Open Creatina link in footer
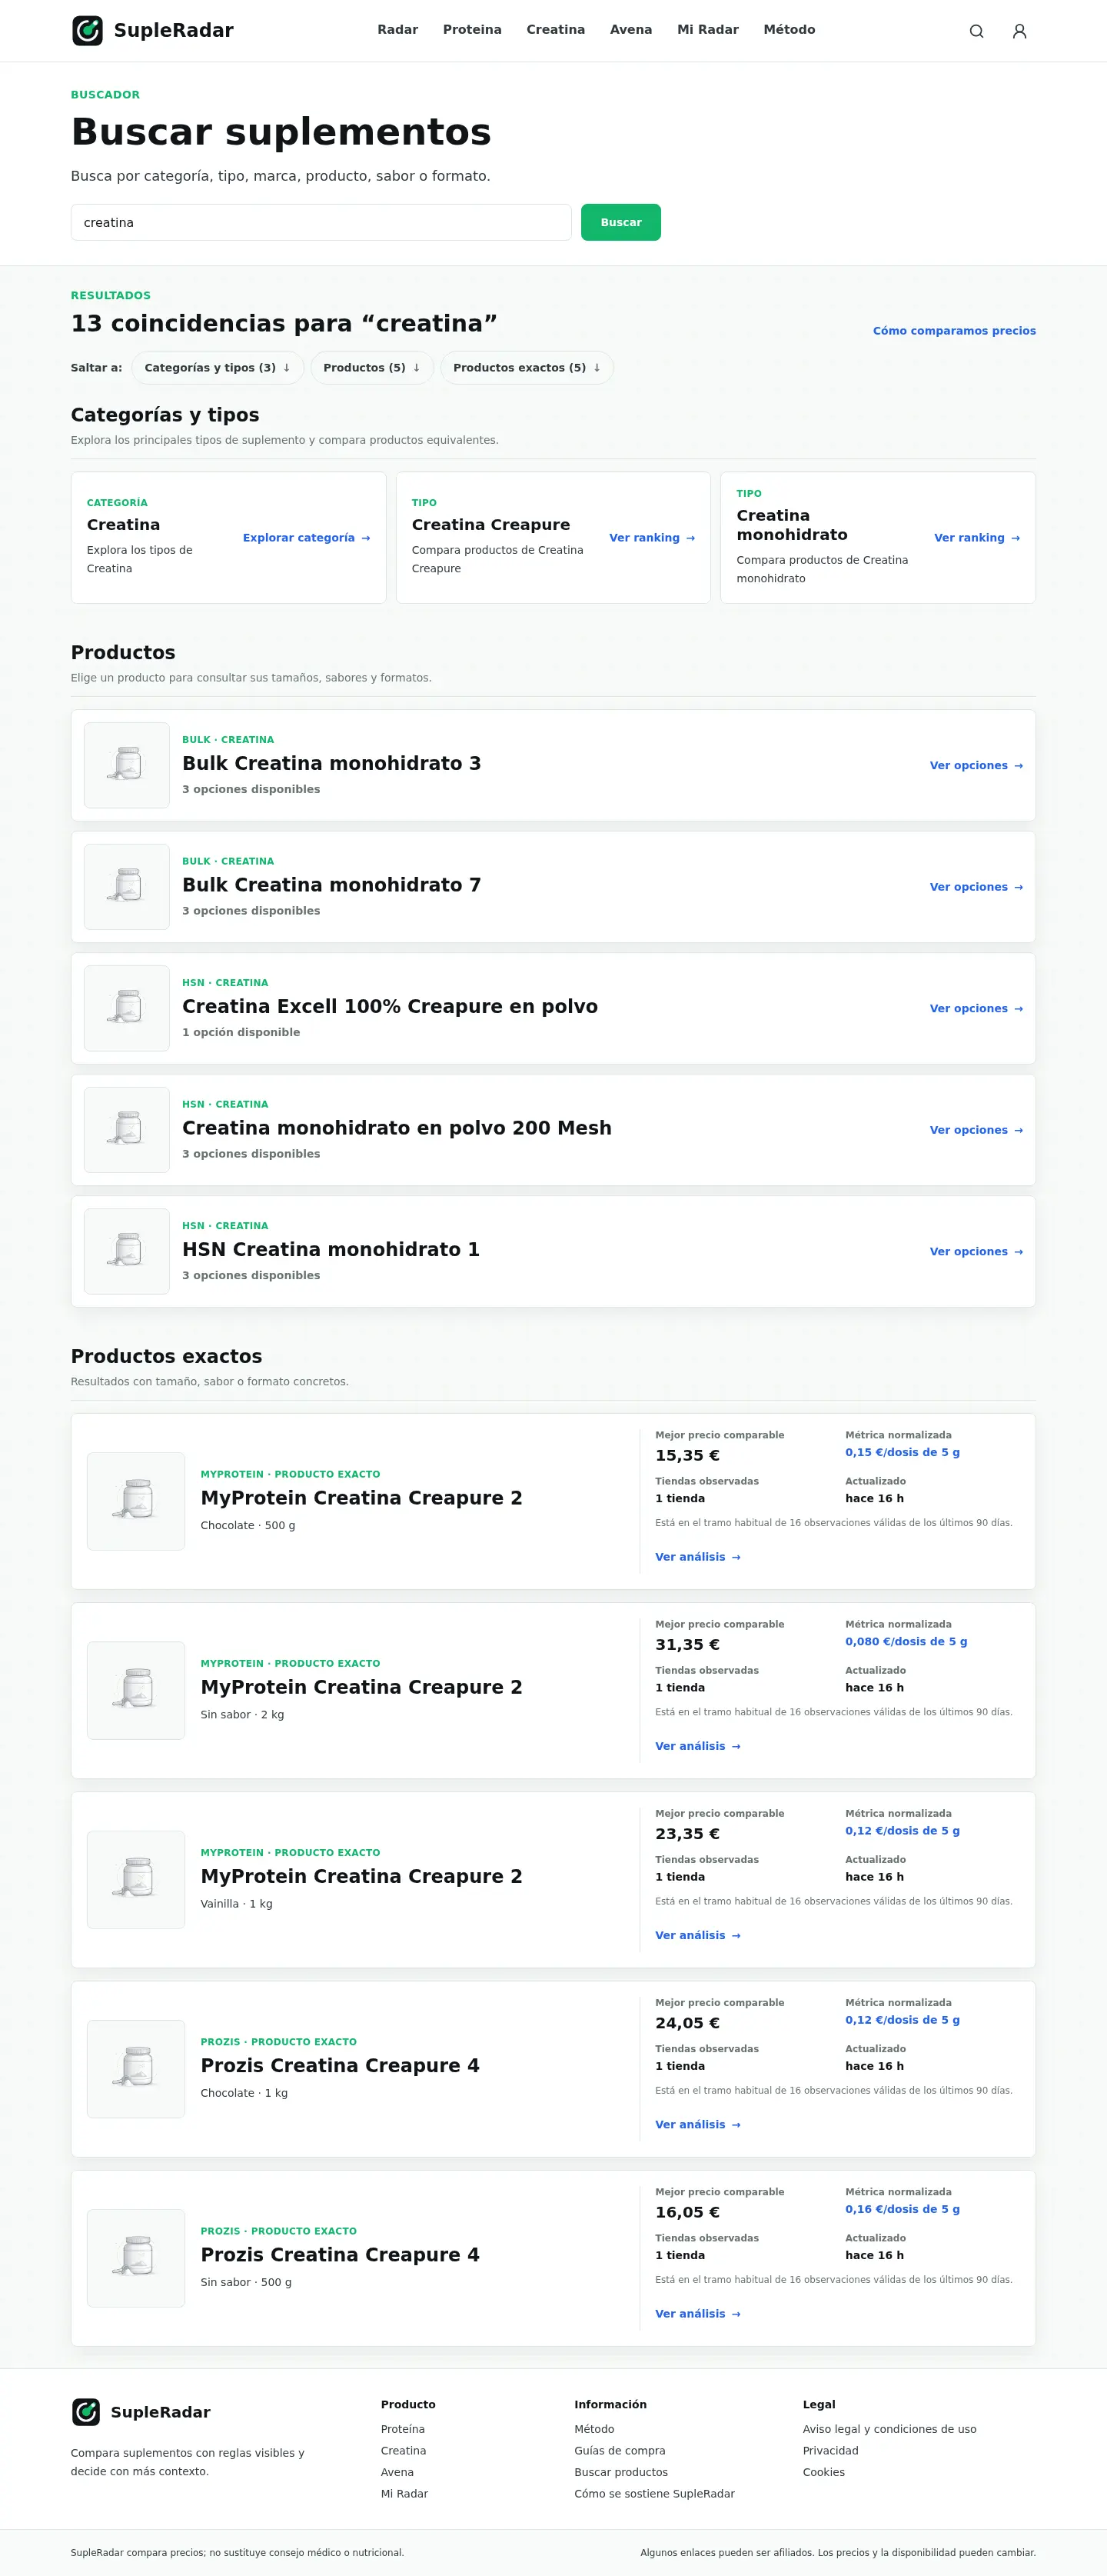The height and width of the screenshot is (2576, 1107). 404,2450
